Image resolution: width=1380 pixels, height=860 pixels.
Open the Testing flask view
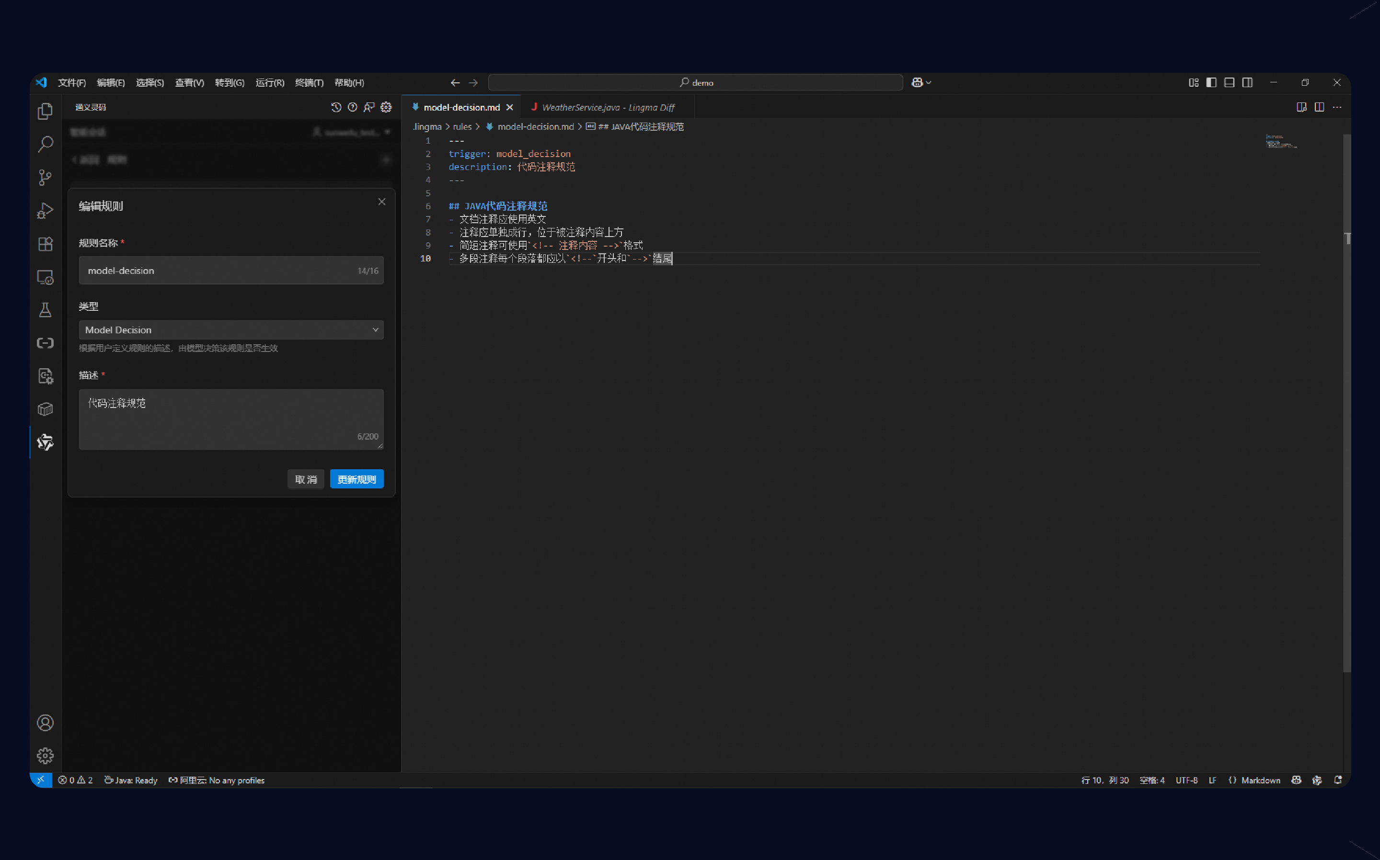coord(45,310)
